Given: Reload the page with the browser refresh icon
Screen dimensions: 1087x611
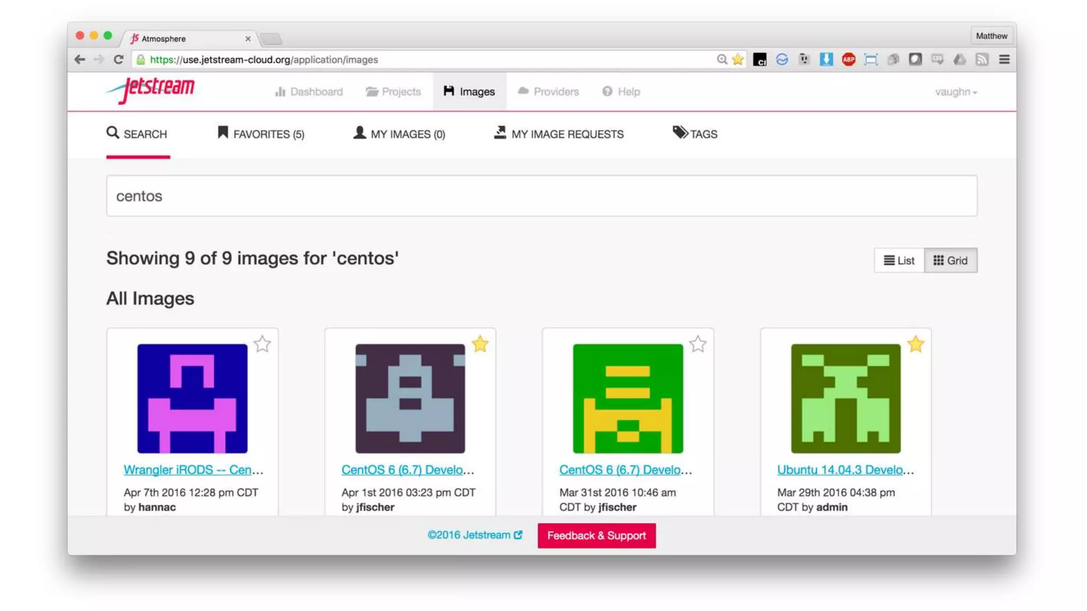Looking at the screenshot, I should click(118, 59).
